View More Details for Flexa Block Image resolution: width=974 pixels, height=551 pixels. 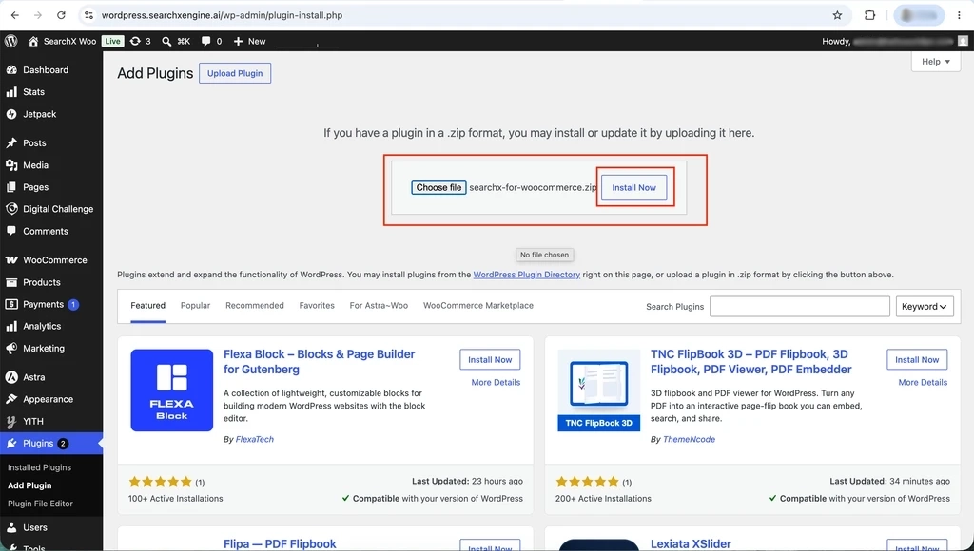tap(496, 382)
